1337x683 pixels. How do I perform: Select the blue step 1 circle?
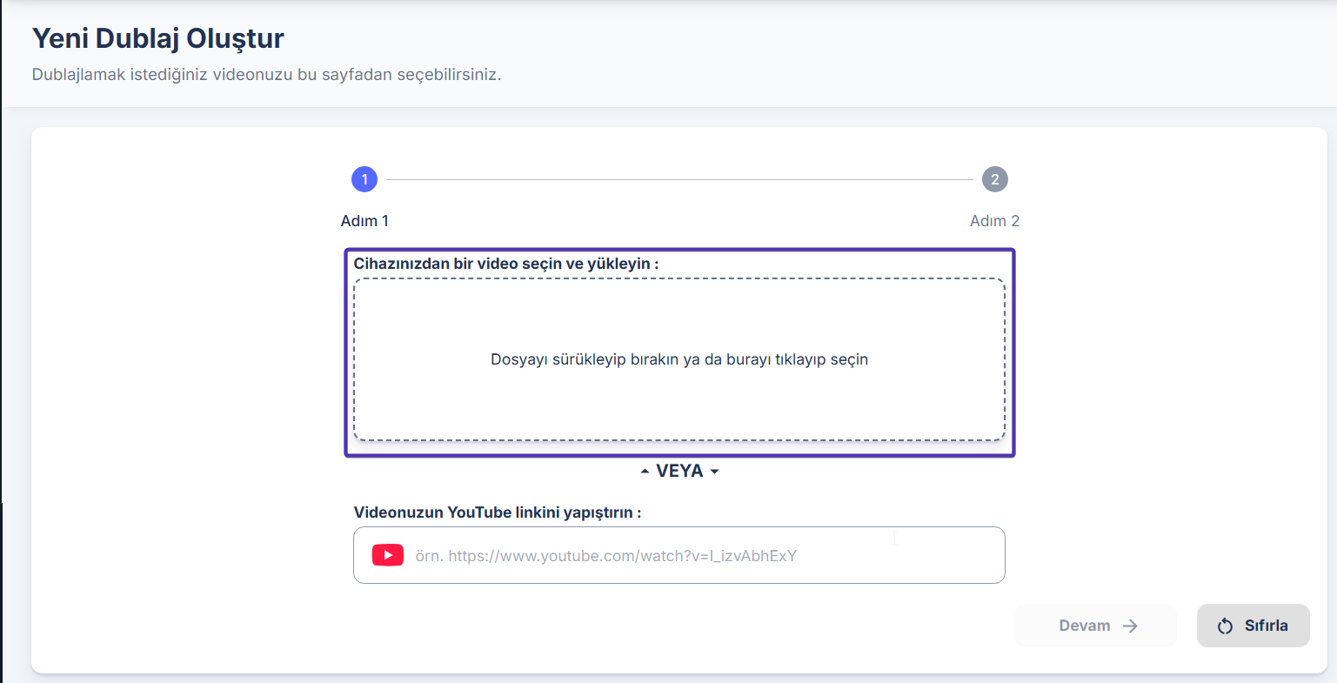[364, 179]
